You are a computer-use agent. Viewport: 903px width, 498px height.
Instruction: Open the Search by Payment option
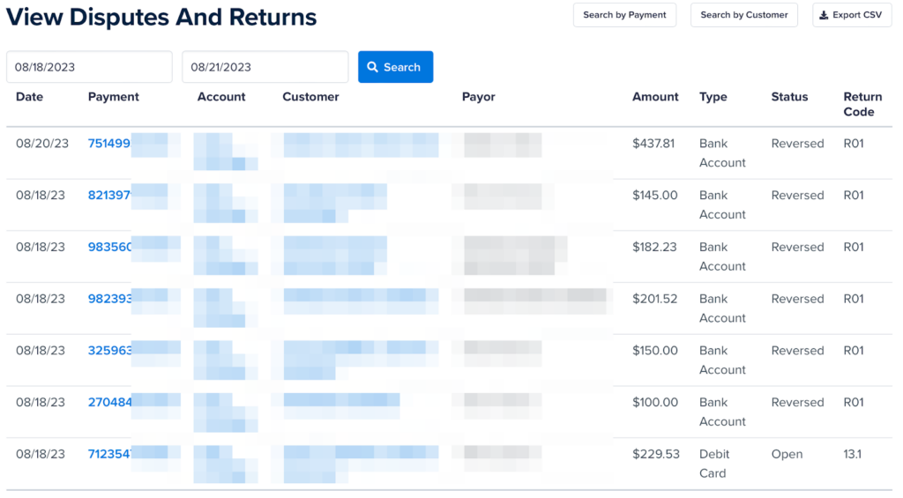click(x=624, y=15)
